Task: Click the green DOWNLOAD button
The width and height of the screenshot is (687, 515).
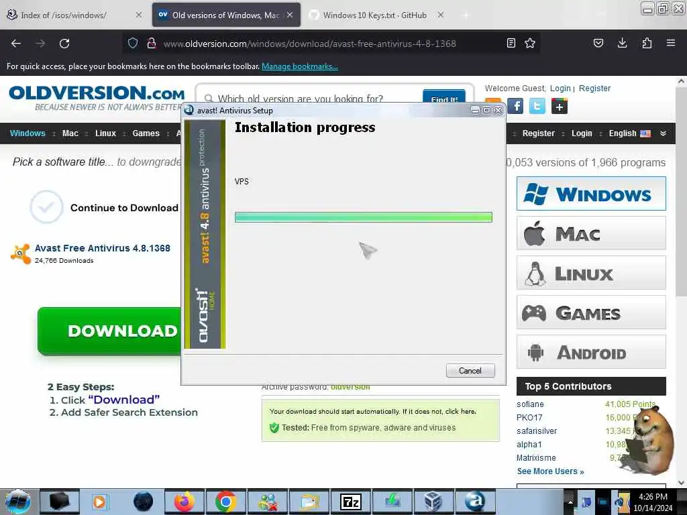Action: tap(109, 331)
